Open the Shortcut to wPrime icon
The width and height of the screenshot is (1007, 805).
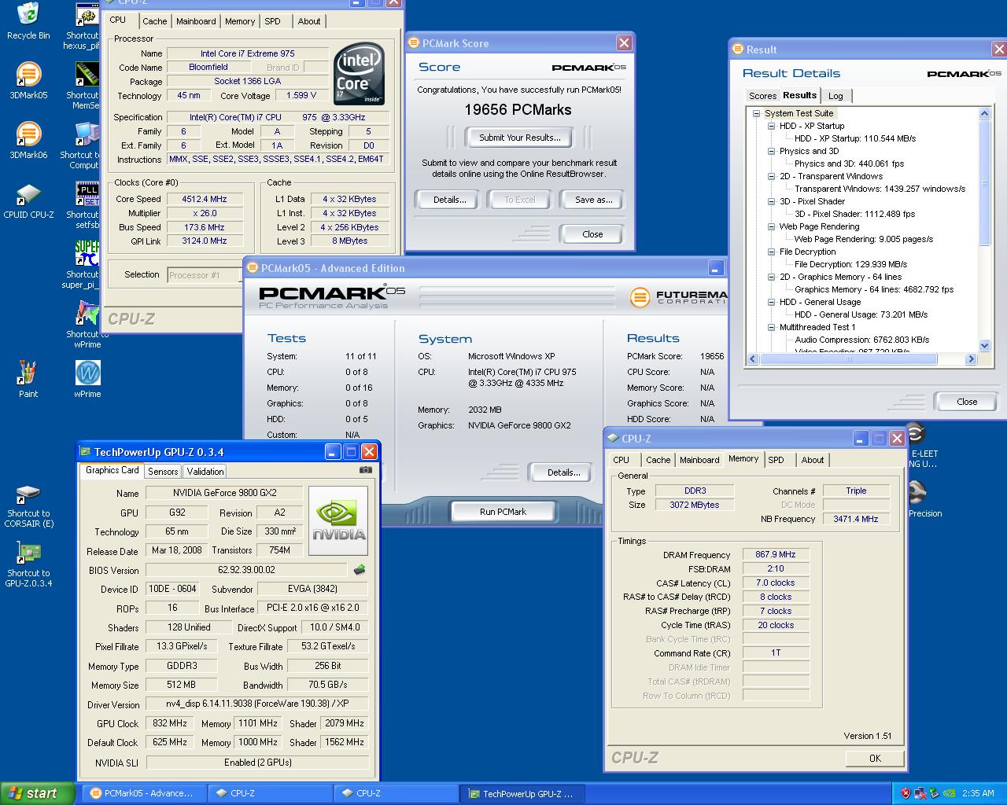[x=87, y=325]
